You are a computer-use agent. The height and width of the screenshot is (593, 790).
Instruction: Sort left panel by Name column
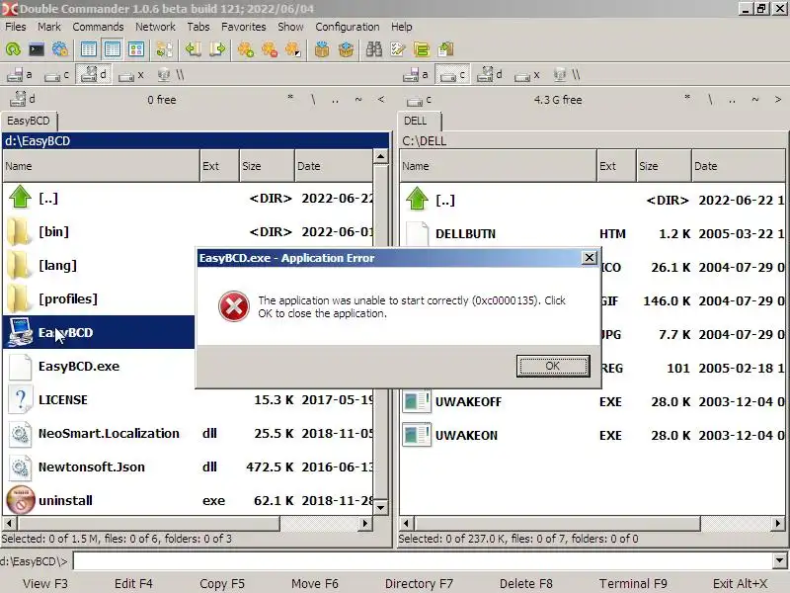[x=101, y=166]
